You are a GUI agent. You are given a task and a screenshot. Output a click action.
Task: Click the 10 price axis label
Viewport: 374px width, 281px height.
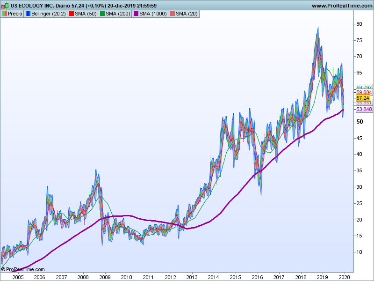click(x=359, y=252)
